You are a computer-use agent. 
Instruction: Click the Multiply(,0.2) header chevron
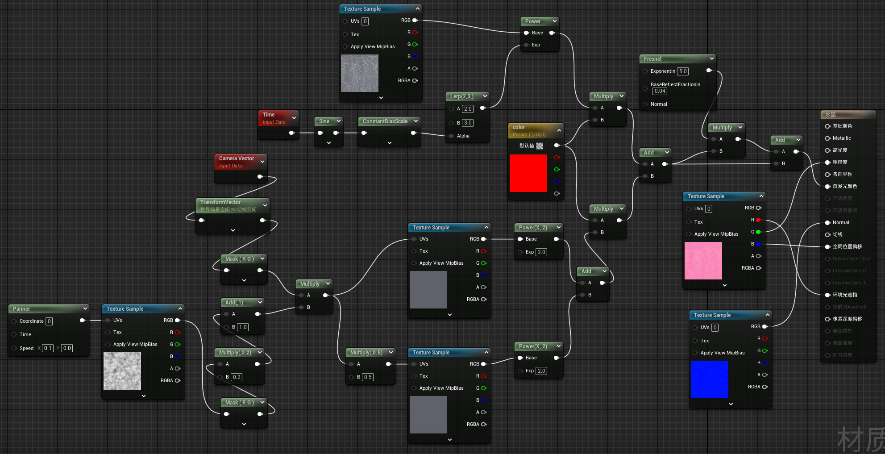[x=260, y=352]
